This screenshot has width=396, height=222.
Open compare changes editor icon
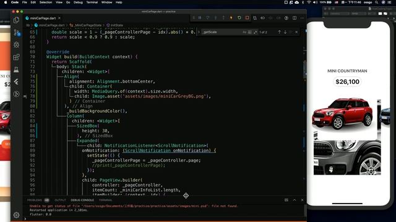(x=255, y=18)
